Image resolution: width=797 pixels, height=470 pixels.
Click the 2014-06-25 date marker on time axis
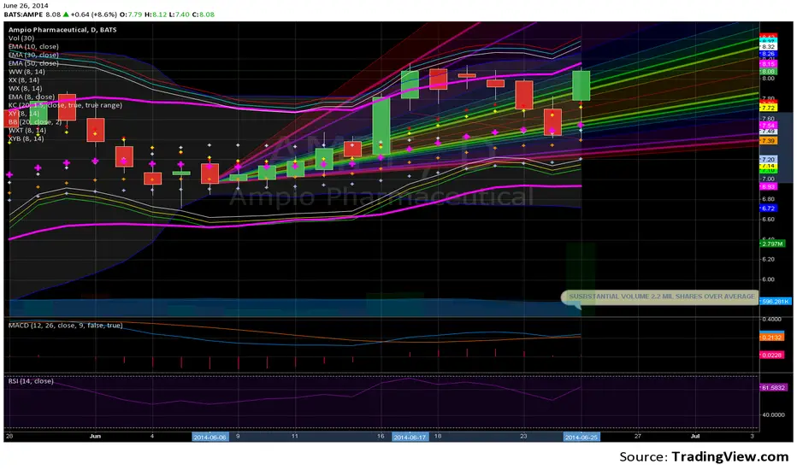coord(582,437)
